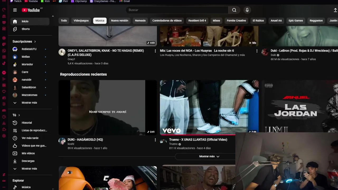This screenshot has width=338, height=190.
Task: Open Kick bookmark in bookmarks bar
Action: pyautogui.click(x=45, y=1)
